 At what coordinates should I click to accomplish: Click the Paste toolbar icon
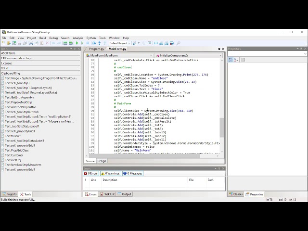click(x=42, y=43)
